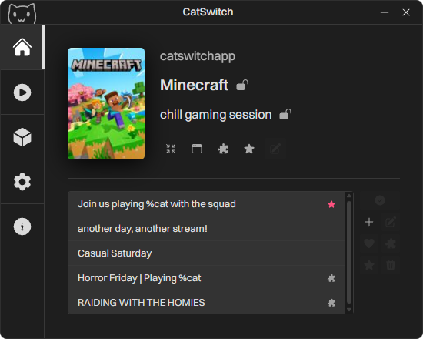Click the plus add title button

pos(369,222)
